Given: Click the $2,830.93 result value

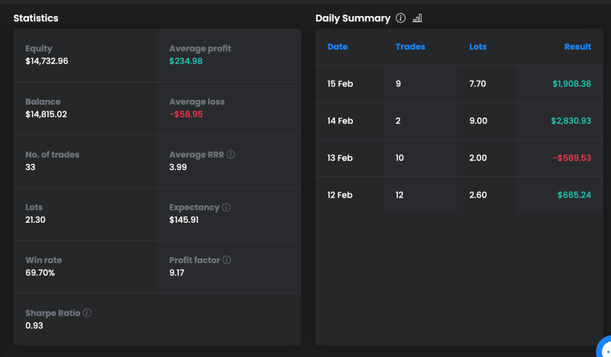Looking at the screenshot, I should pos(571,121).
